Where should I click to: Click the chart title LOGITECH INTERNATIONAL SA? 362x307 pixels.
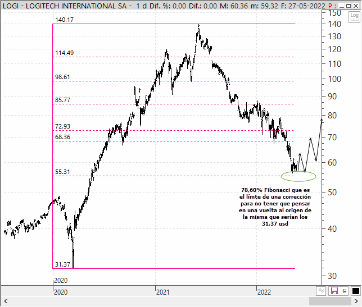(x=76, y=6)
